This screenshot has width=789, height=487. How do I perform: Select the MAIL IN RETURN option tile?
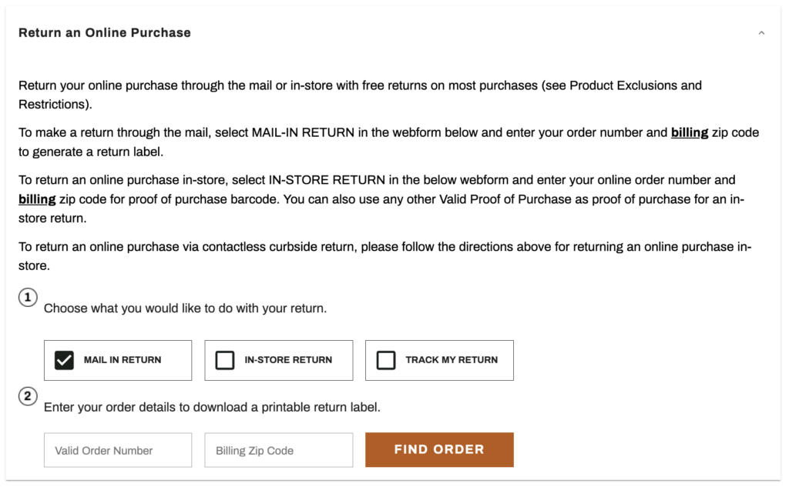coord(117,359)
